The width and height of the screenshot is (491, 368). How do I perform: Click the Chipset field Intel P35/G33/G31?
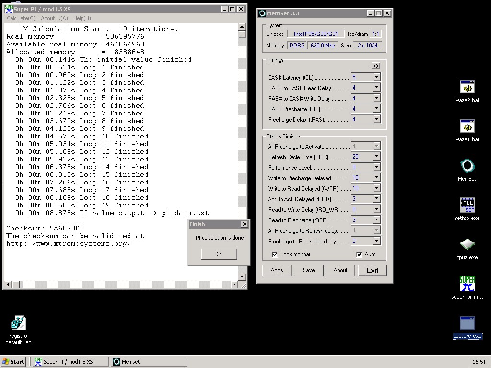(x=316, y=34)
